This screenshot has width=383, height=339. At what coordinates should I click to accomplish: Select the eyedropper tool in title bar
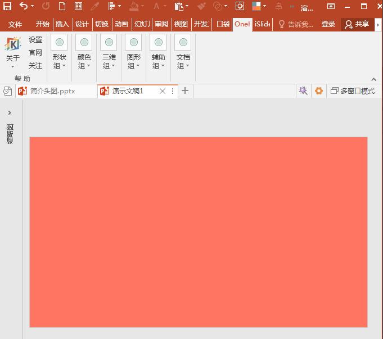(94, 7)
